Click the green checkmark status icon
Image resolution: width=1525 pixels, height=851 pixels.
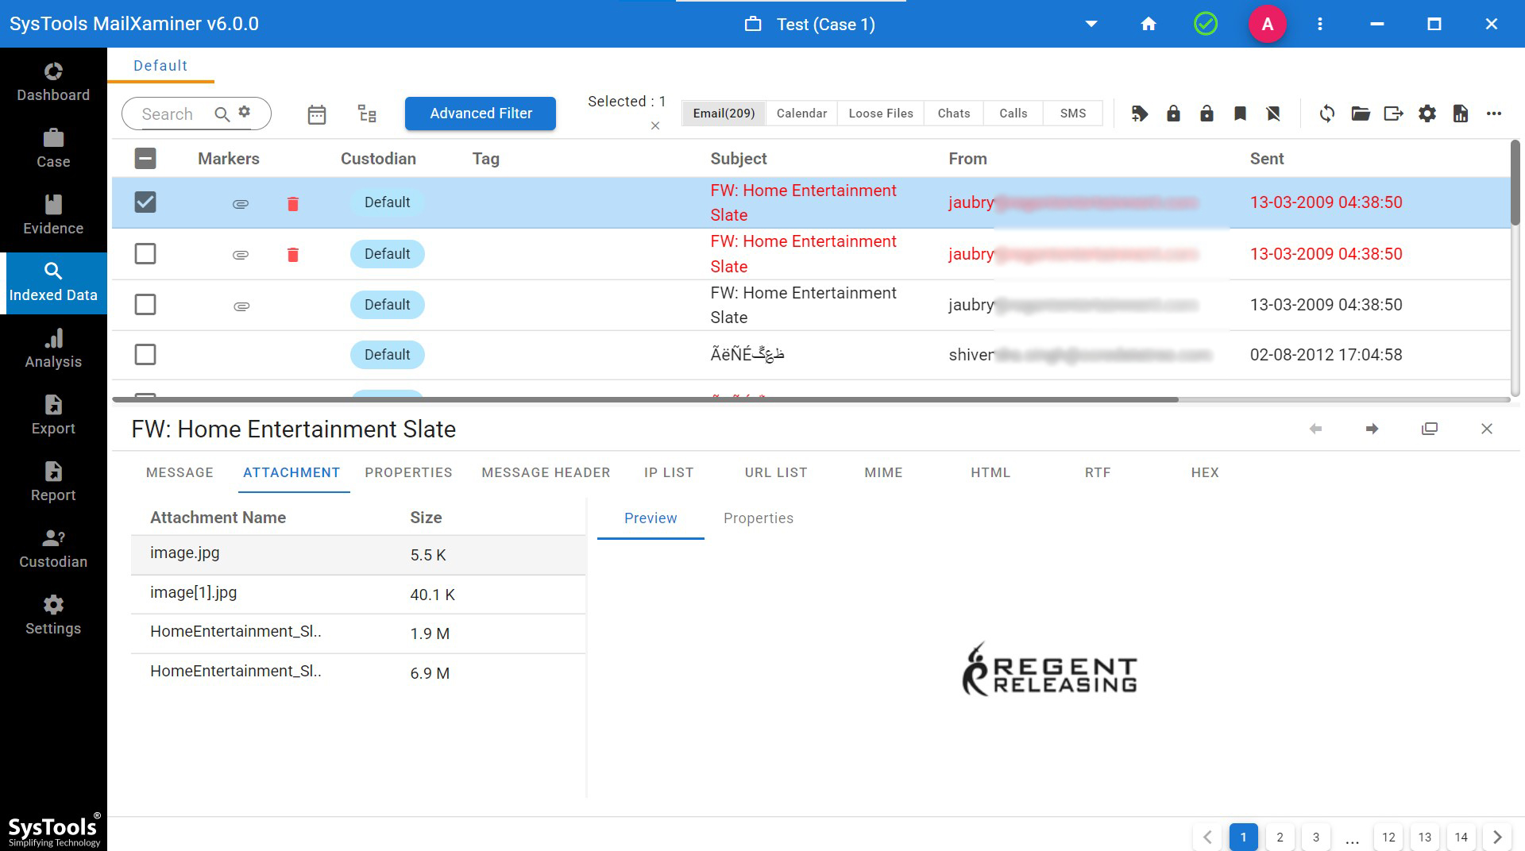[x=1206, y=24]
